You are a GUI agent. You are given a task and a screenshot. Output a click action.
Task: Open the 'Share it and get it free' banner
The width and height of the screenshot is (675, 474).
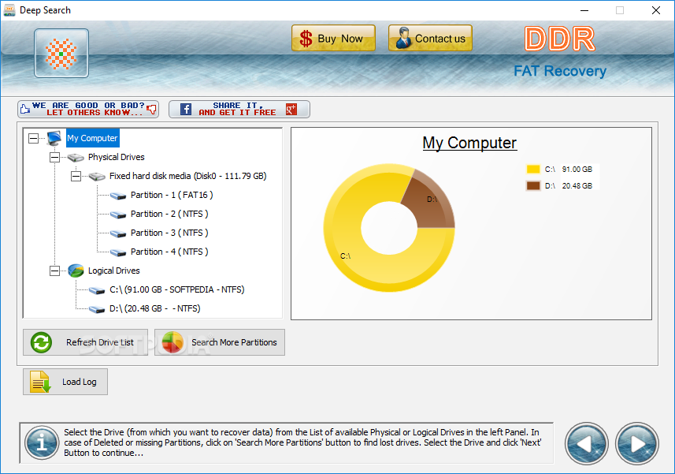(239, 109)
